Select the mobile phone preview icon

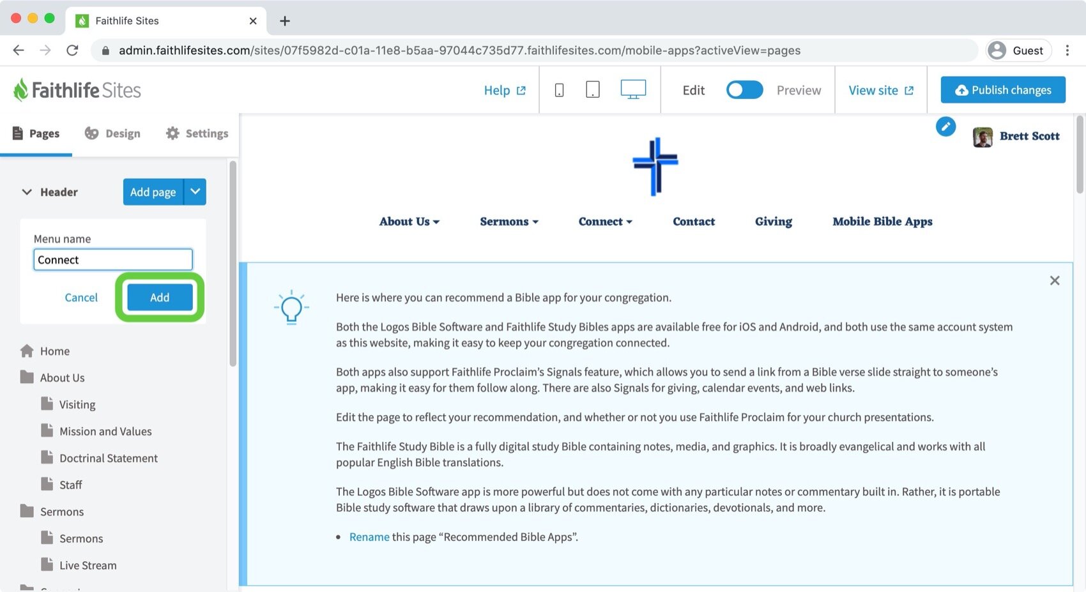point(559,90)
